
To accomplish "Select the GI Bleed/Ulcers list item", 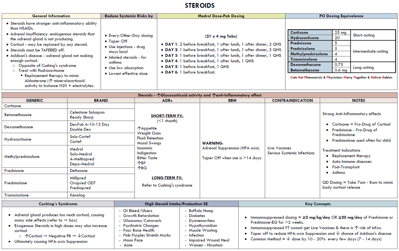I will [138, 211].
